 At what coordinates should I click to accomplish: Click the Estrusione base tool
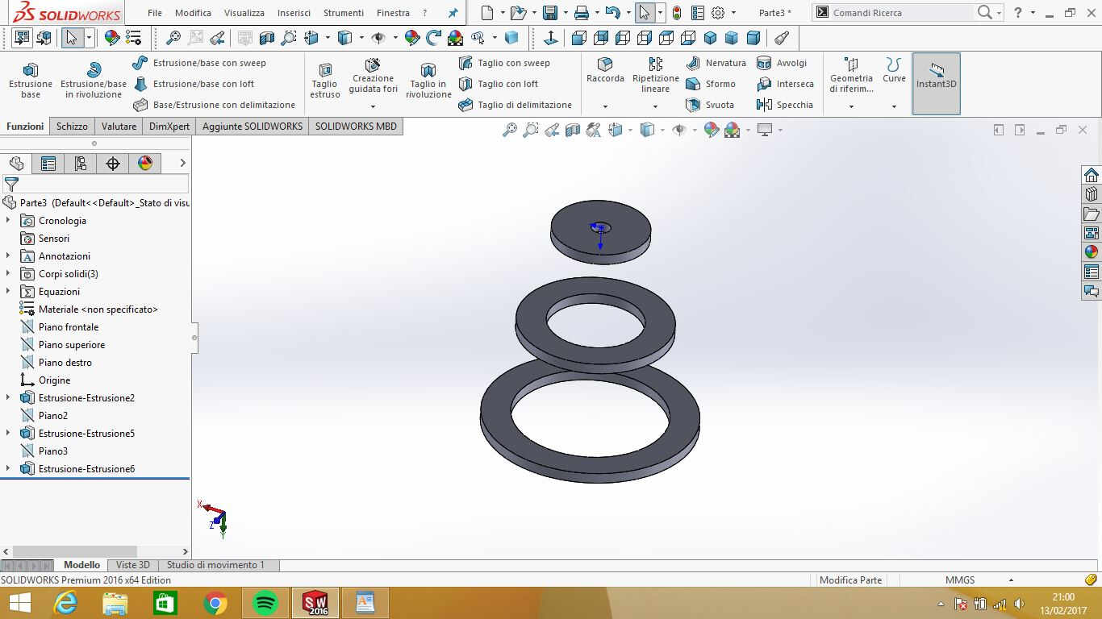click(31, 80)
